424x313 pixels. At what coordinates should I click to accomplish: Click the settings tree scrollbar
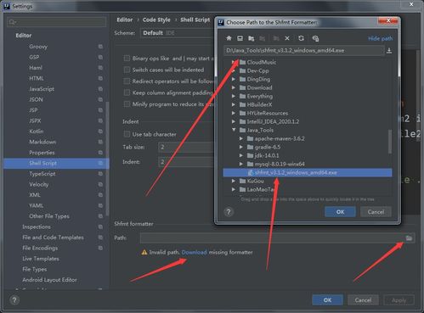tap(107, 159)
